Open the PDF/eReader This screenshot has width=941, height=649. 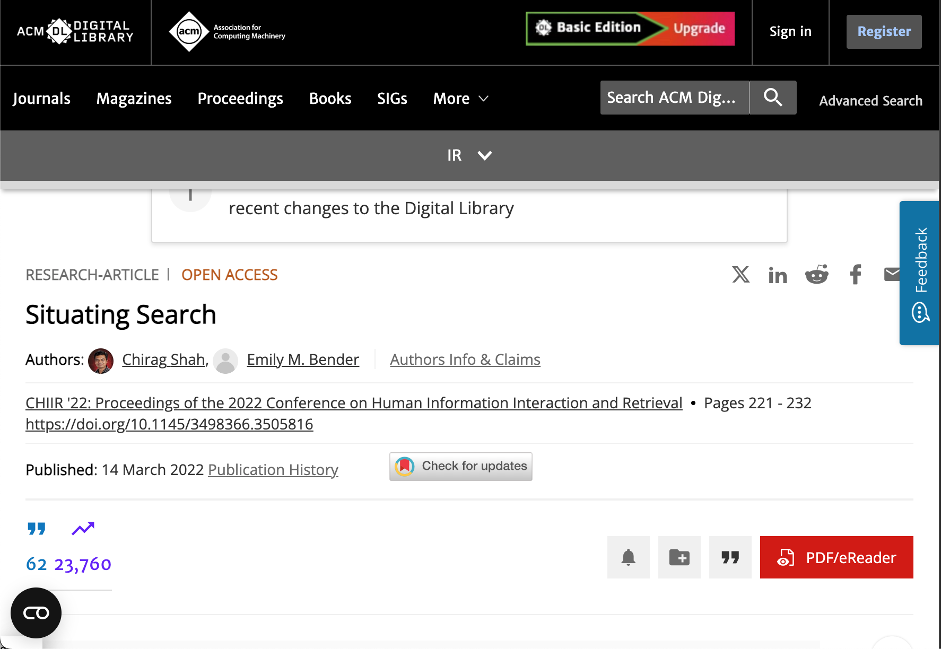coord(836,557)
